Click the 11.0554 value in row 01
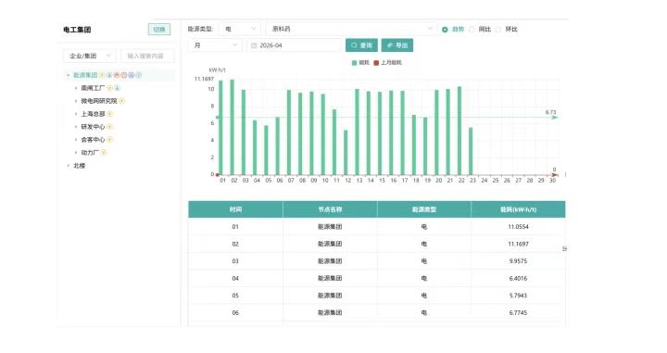 click(x=518, y=227)
